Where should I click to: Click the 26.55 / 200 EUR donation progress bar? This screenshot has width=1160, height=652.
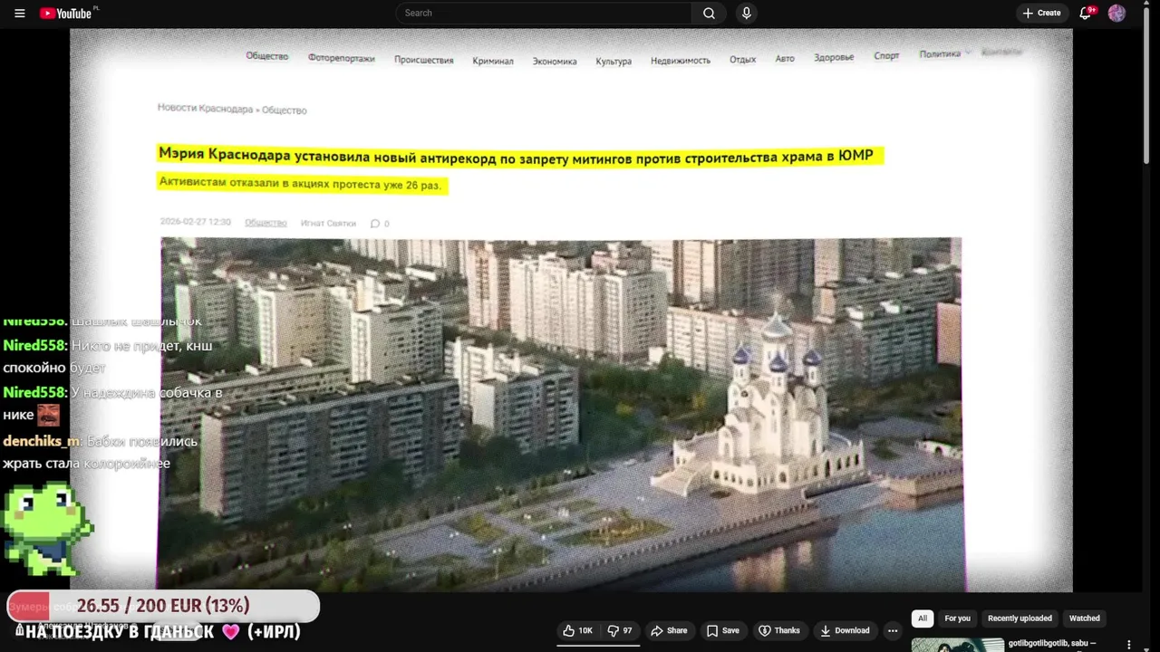(x=163, y=606)
